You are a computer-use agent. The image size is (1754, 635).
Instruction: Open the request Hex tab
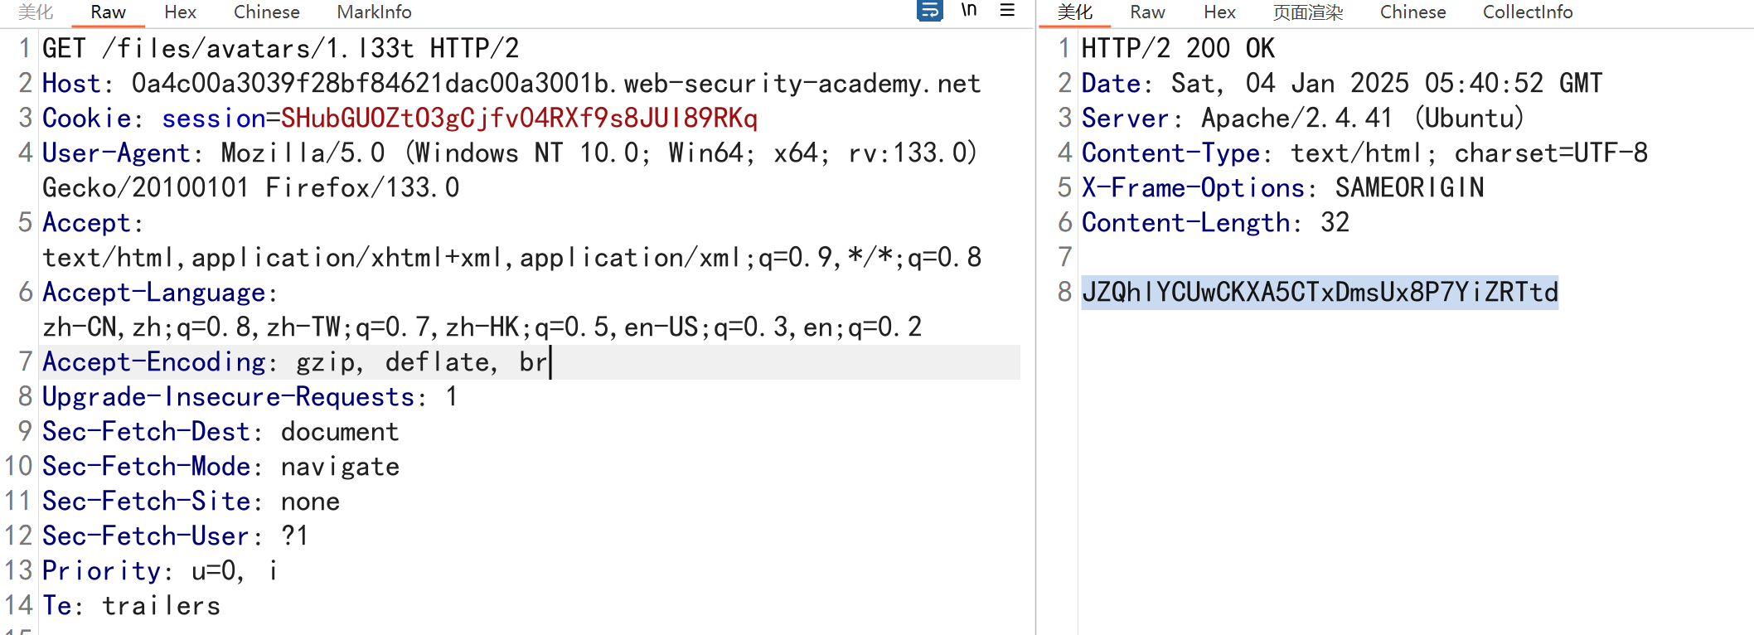click(x=180, y=12)
